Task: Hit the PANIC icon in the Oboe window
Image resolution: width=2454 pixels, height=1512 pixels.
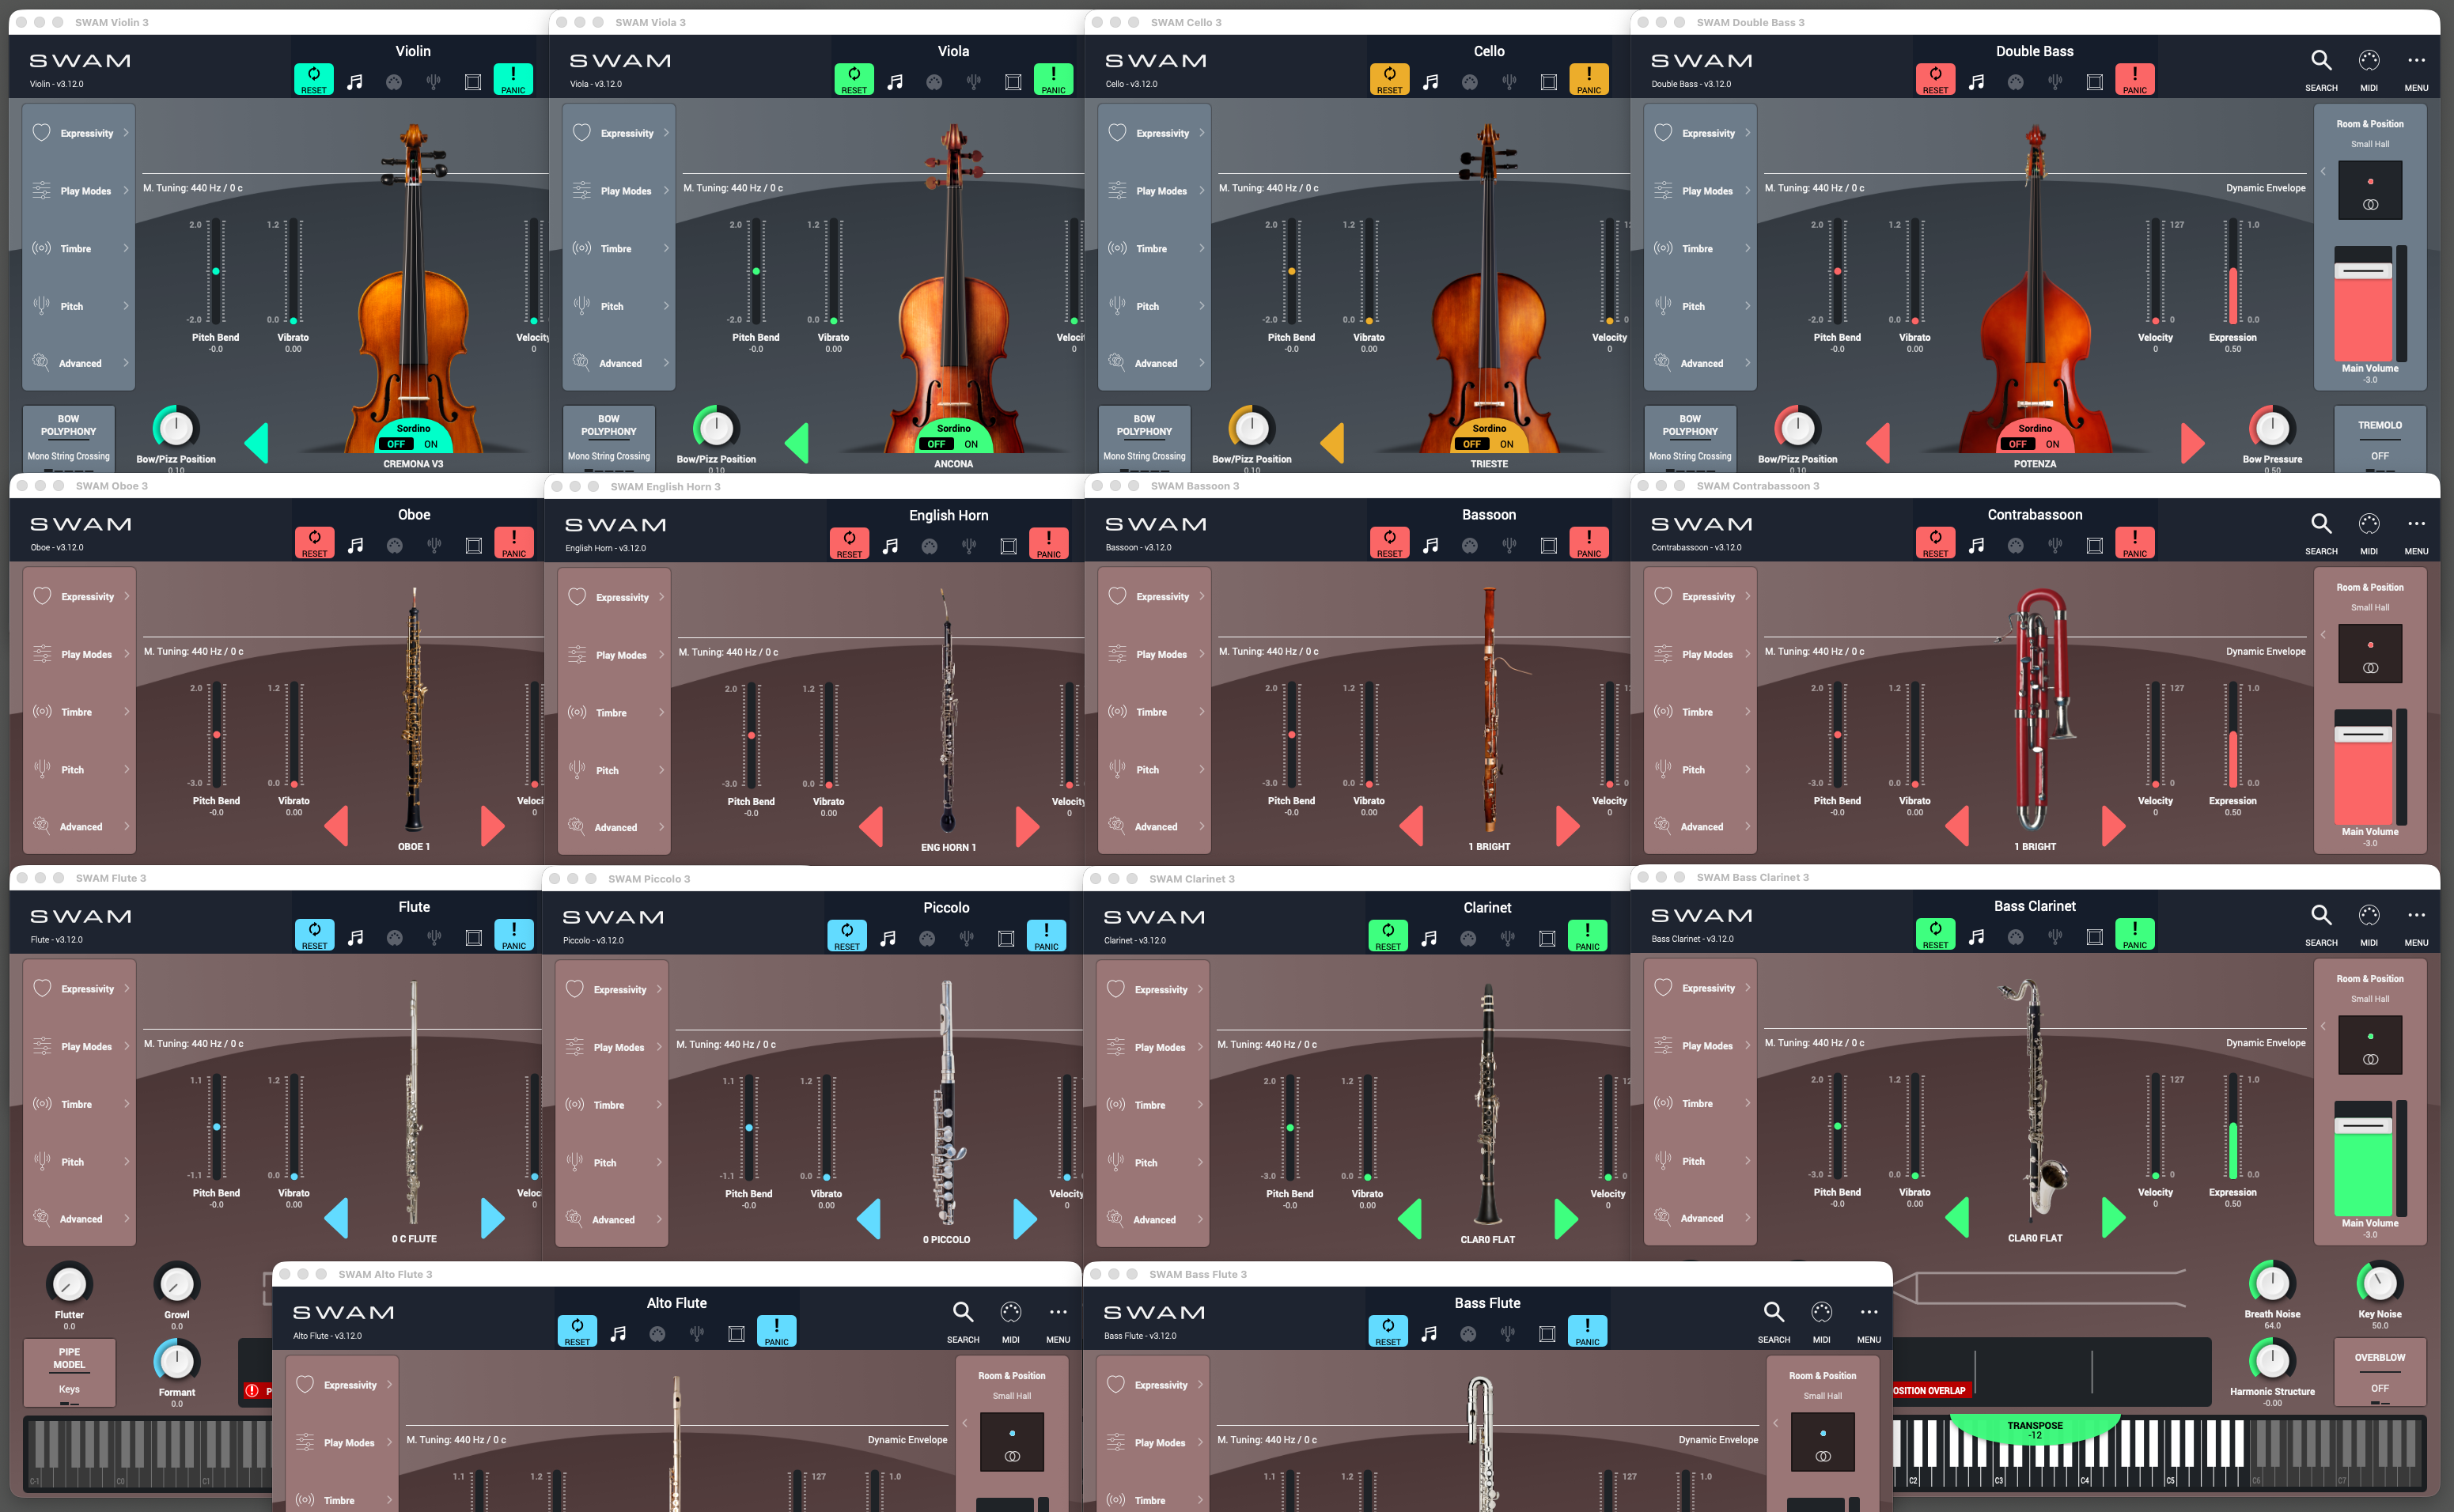Action: 514,542
